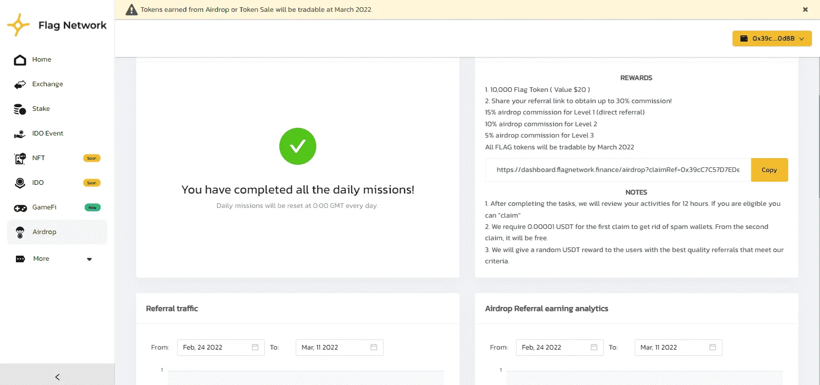Click the NOTES heading

coord(636,192)
